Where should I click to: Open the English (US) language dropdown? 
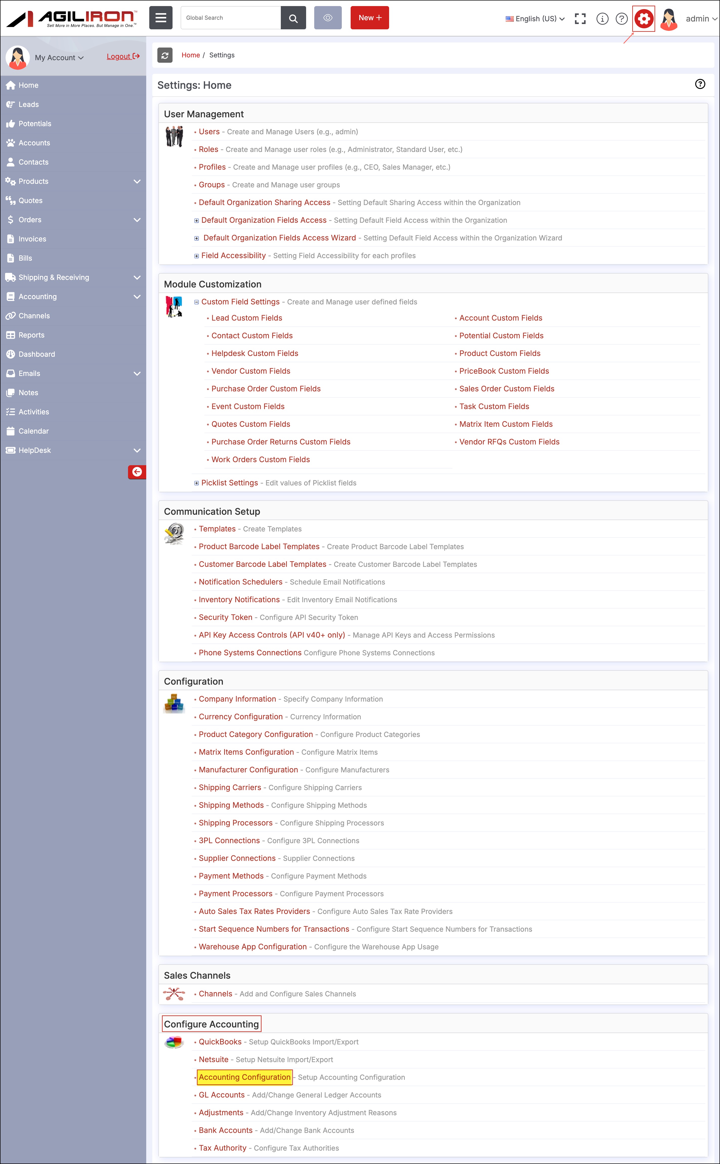click(535, 18)
